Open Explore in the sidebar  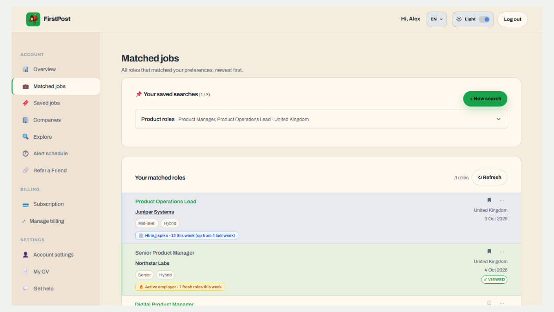55,137
